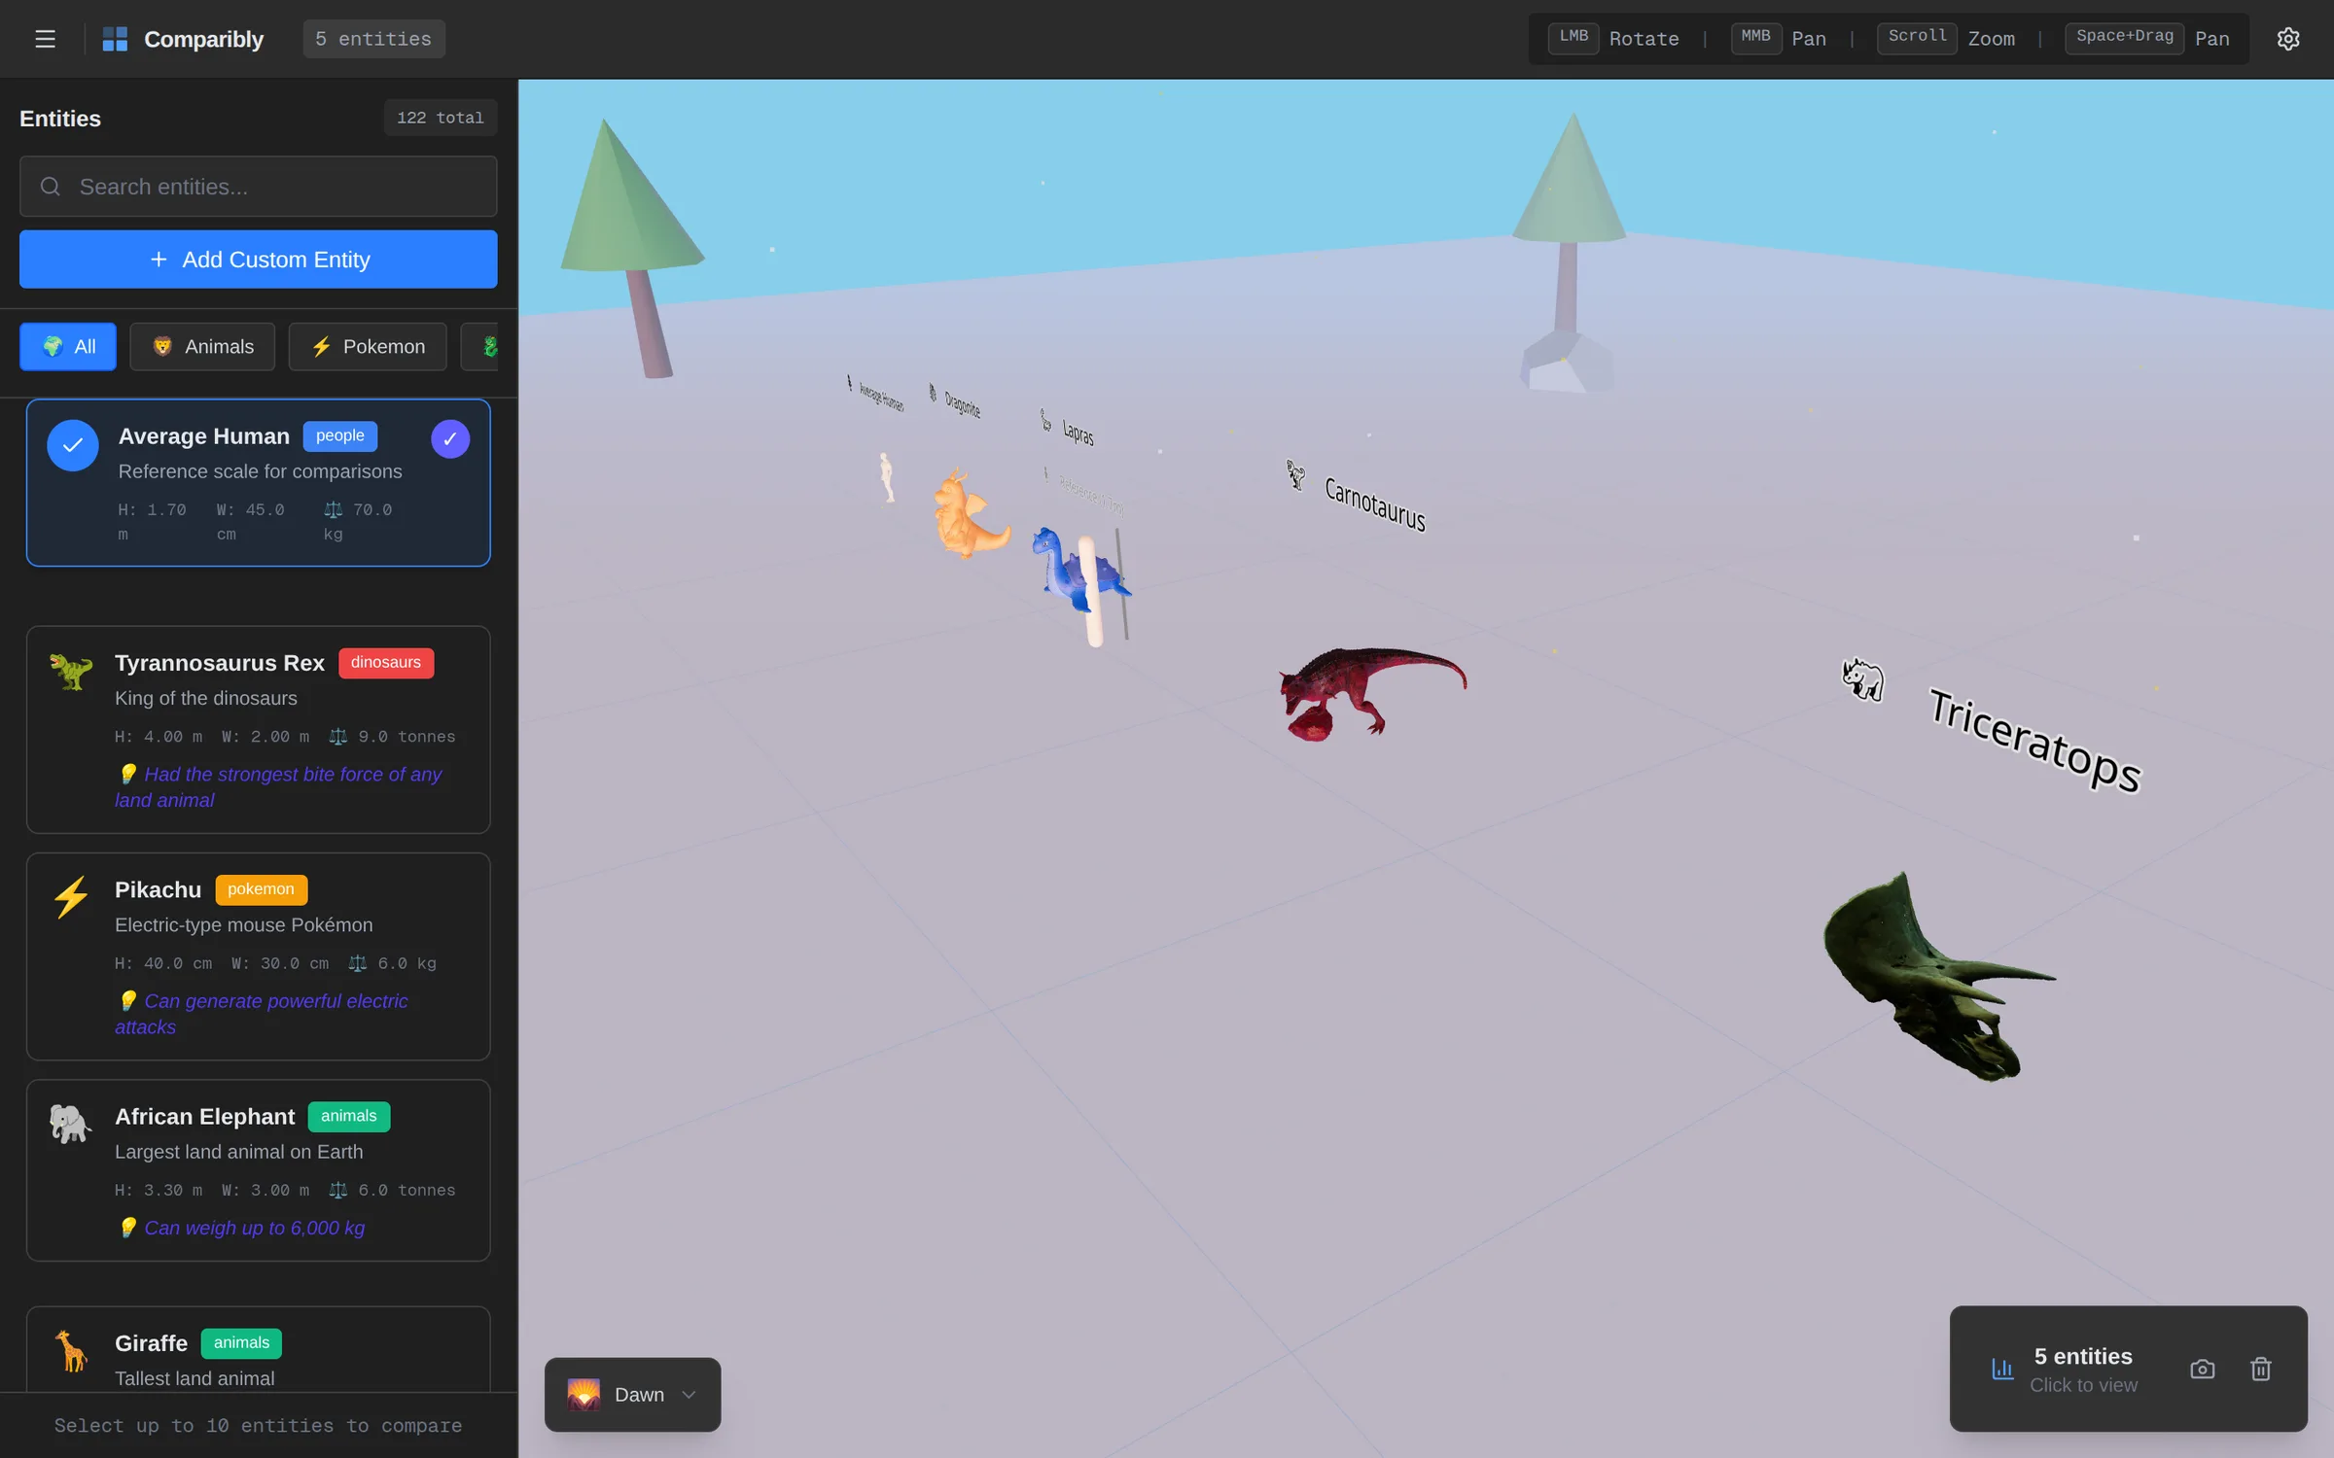Click the partially visible dragon filter chip
Image resolution: width=2334 pixels, height=1458 pixels.
coord(479,346)
